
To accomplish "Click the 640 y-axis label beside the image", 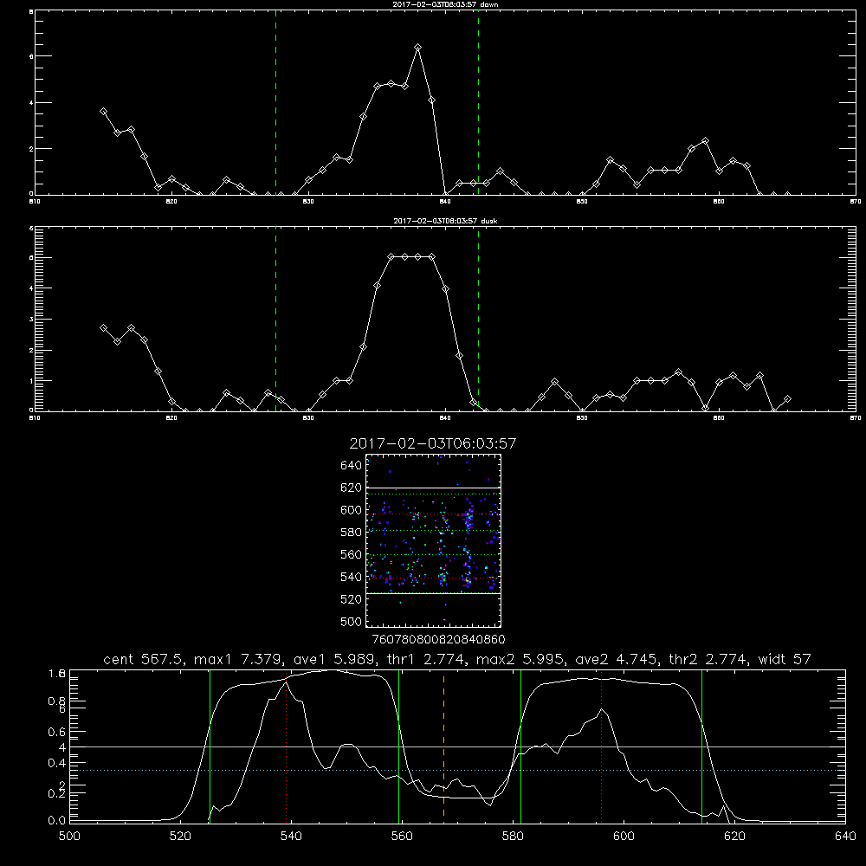I will pos(352,466).
